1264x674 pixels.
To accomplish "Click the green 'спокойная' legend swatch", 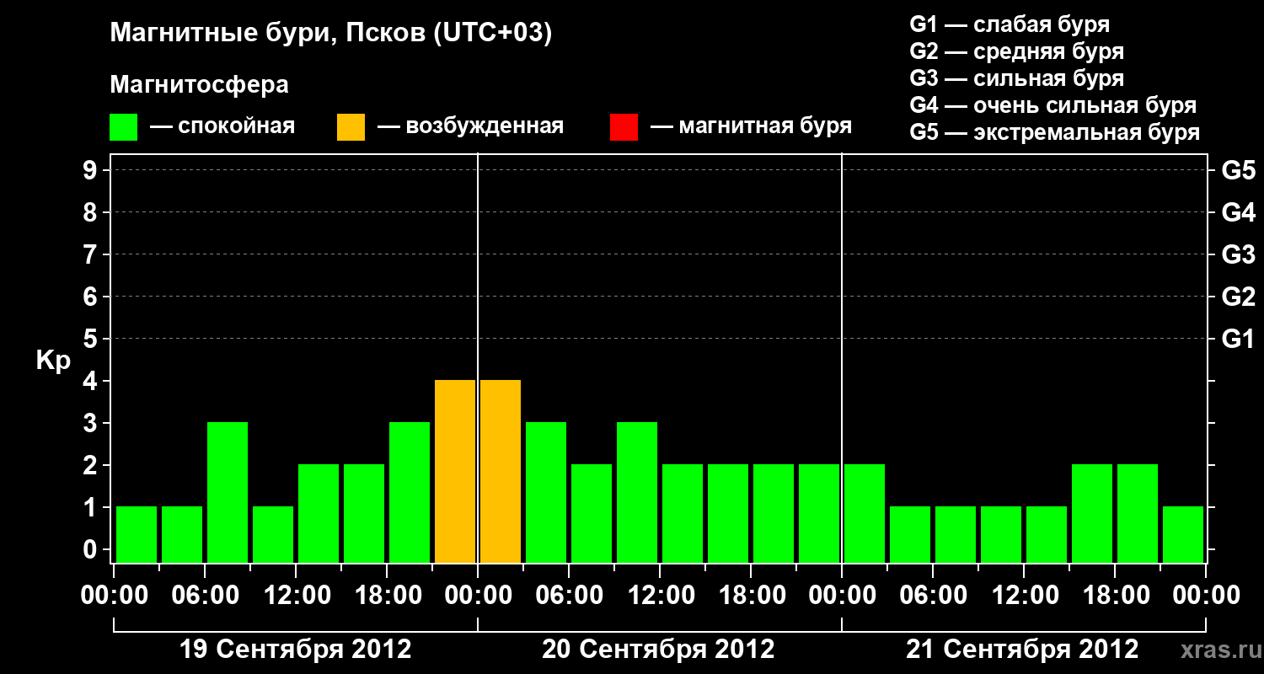I will [x=123, y=127].
